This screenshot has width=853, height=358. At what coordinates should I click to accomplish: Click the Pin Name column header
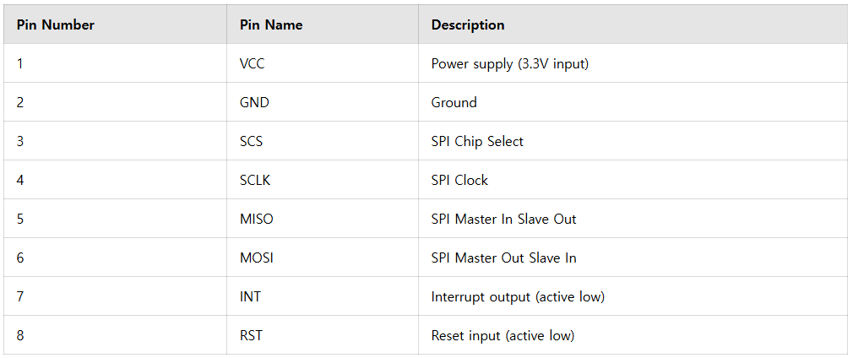point(271,25)
